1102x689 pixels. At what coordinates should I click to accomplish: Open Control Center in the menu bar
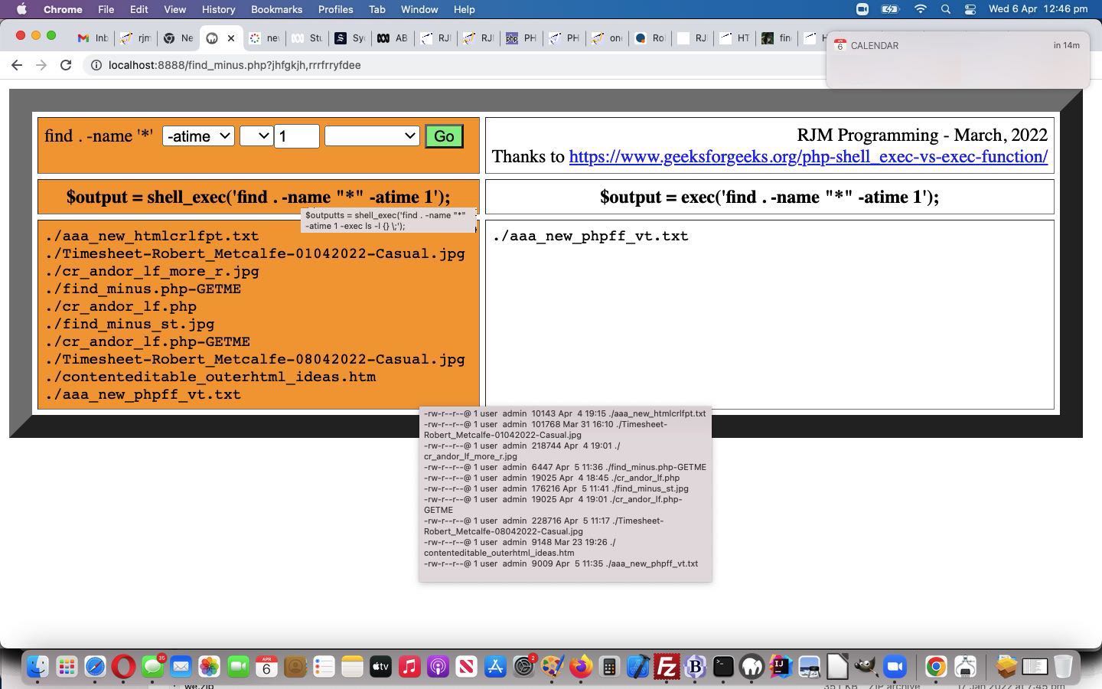click(970, 9)
